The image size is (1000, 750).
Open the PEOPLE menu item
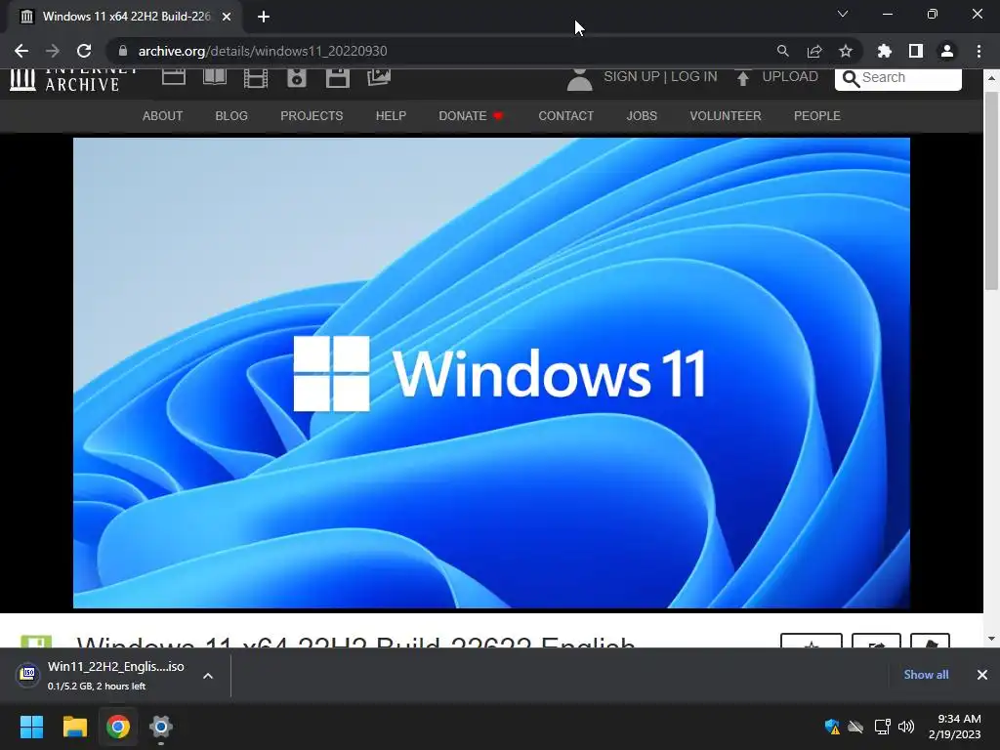click(x=817, y=116)
